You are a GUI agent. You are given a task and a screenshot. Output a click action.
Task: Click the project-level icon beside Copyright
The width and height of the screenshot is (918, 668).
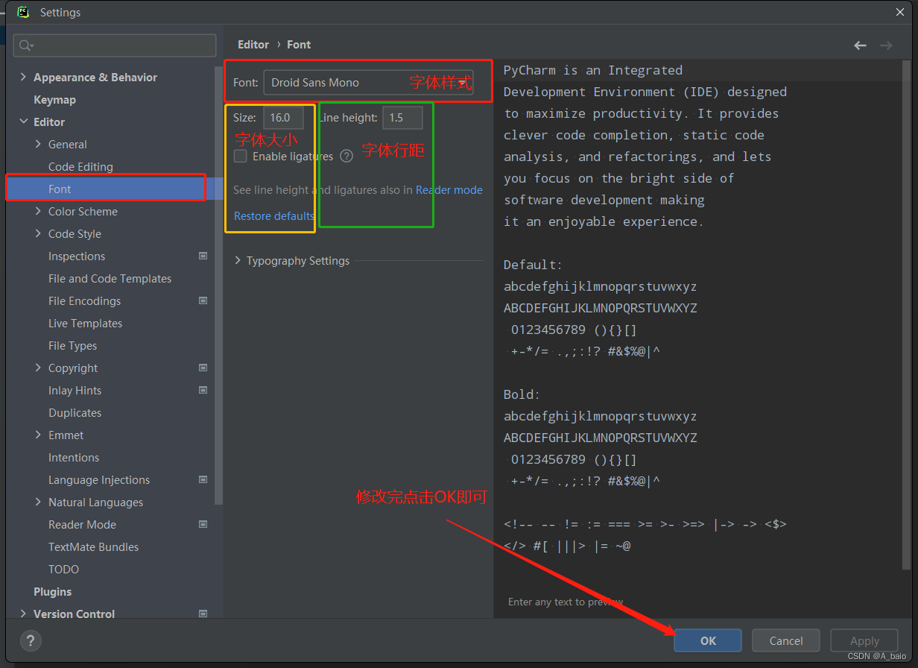tap(203, 368)
